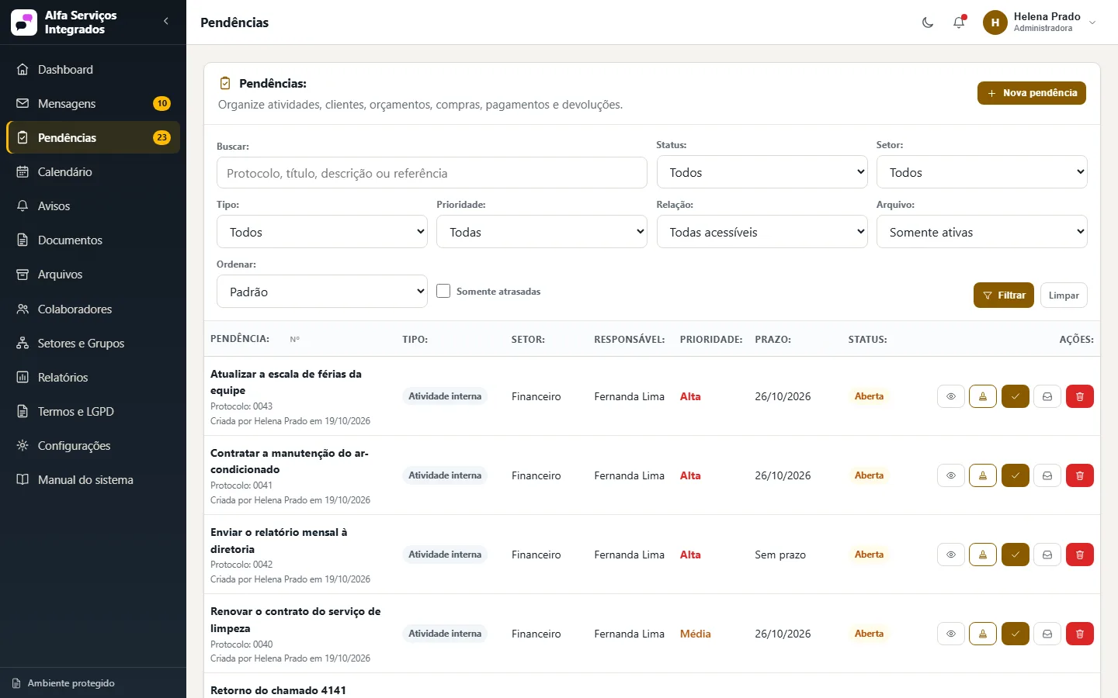
Task: Expand the Tipo dropdown
Action: pos(322,232)
